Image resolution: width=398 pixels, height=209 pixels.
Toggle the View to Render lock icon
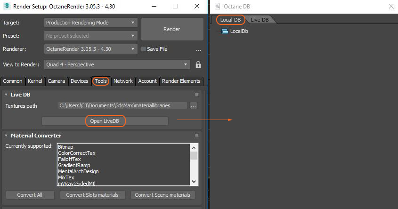(x=198, y=64)
